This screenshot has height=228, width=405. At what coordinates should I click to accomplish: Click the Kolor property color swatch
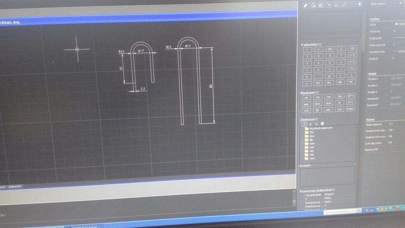click(x=397, y=24)
